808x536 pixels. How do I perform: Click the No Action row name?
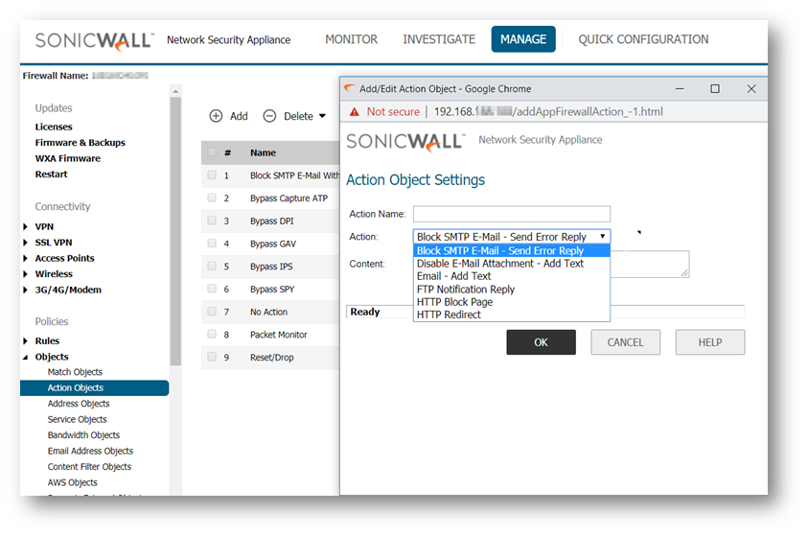[x=268, y=312]
